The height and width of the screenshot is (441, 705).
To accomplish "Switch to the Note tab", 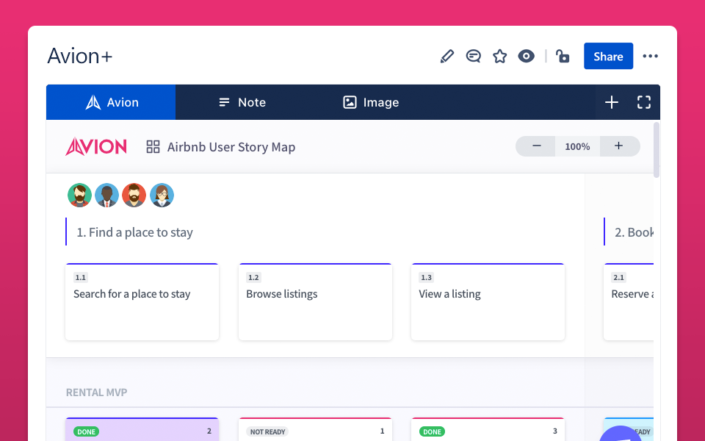I will tap(242, 102).
